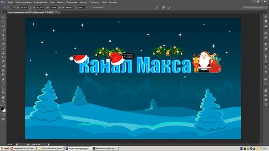Screen dimensions: 269x151
Task: Open the Info panel icon in dock
Action: click(266, 21)
